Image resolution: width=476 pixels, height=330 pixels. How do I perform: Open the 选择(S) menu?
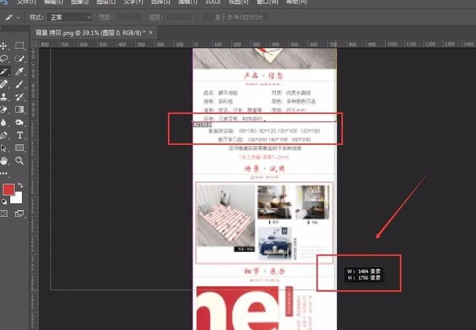coord(160,2)
